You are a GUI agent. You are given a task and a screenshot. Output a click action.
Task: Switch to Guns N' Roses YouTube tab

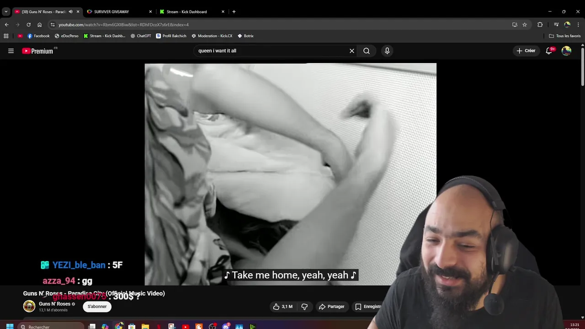pos(43,11)
